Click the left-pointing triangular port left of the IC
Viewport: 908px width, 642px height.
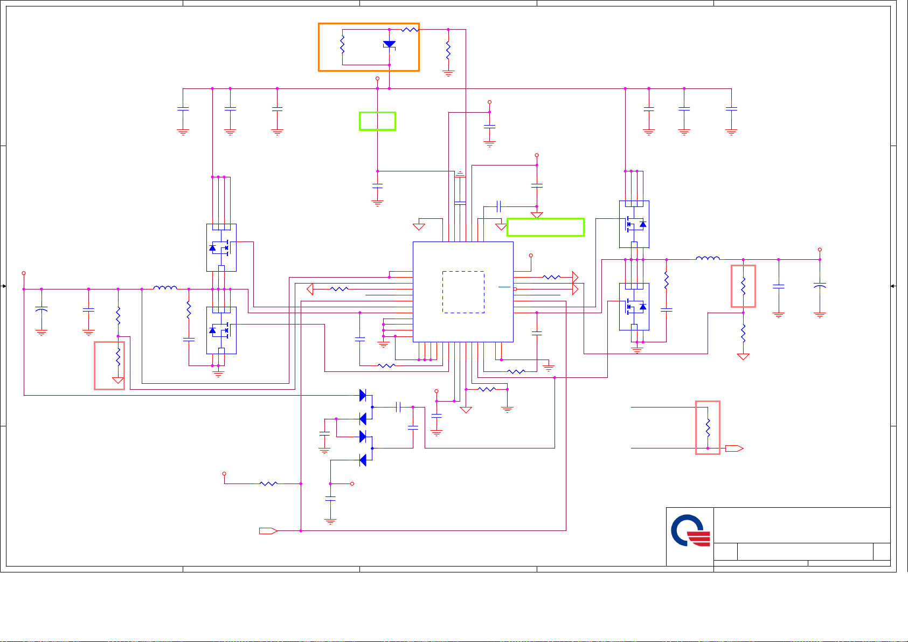[310, 289]
